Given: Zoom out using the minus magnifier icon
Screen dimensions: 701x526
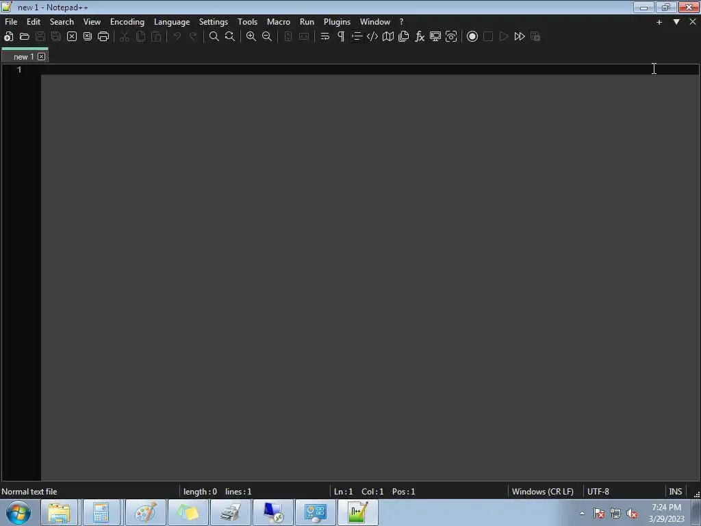Looking at the screenshot, I should (x=267, y=37).
